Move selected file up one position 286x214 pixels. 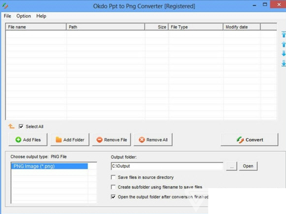284,44
